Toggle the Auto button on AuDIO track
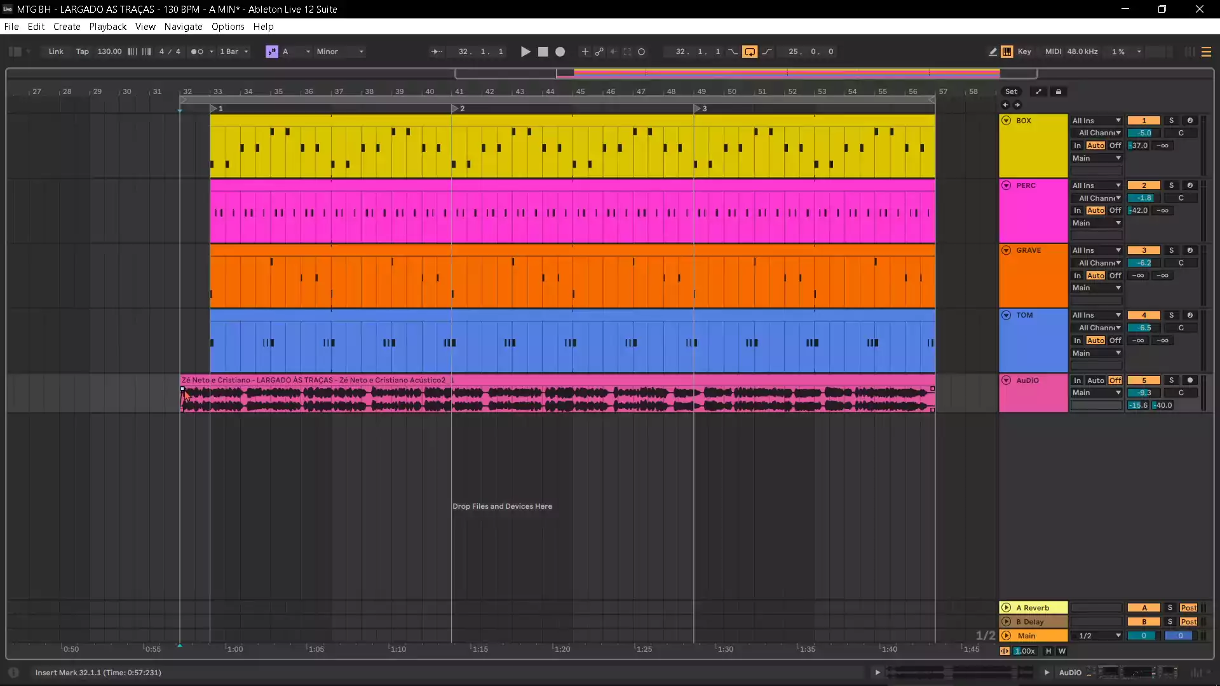This screenshot has height=686, width=1220. coord(1096,380)
